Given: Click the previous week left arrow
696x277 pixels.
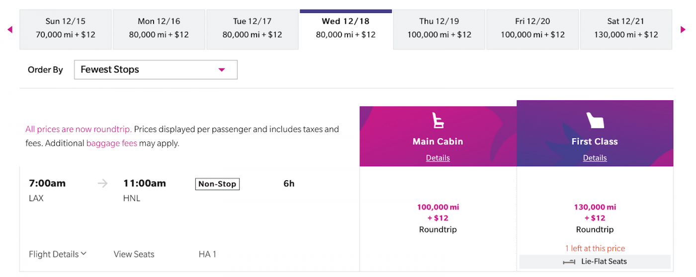Looking at the screenshot, I should pos(10,30).
